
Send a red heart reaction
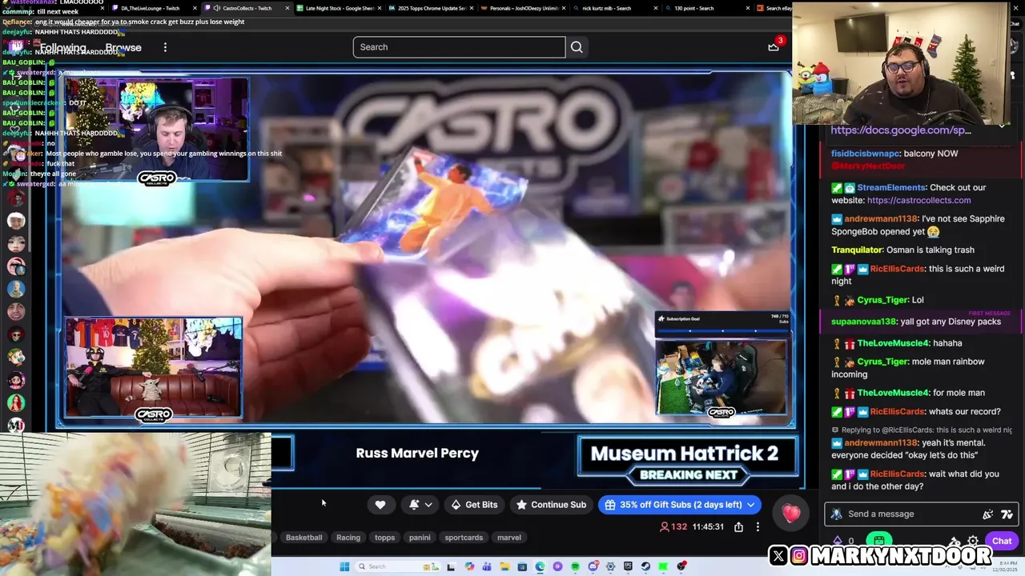tap(791, 514)
